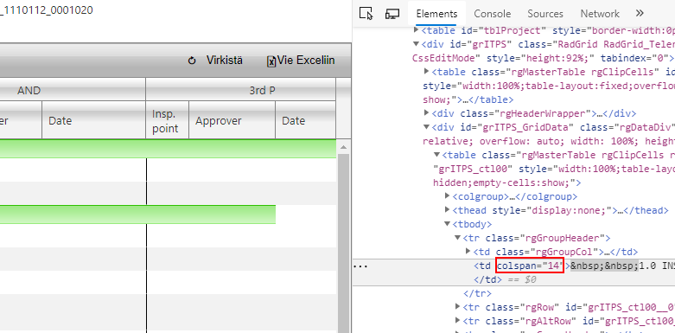Click the 3rd P group header
675x333 pixels.
coord(240,91)
